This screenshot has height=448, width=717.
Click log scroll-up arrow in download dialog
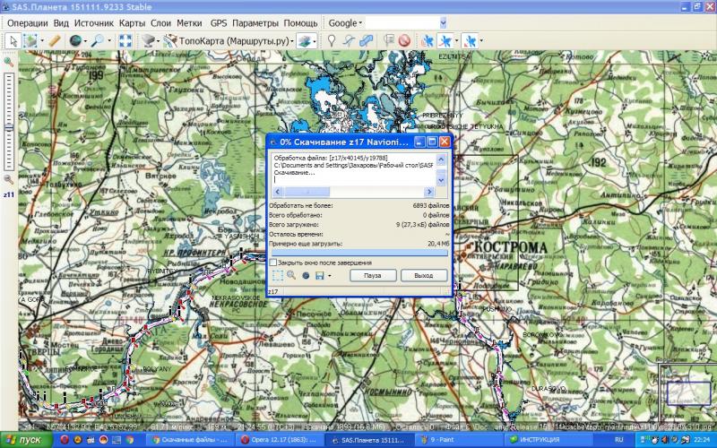441,159
